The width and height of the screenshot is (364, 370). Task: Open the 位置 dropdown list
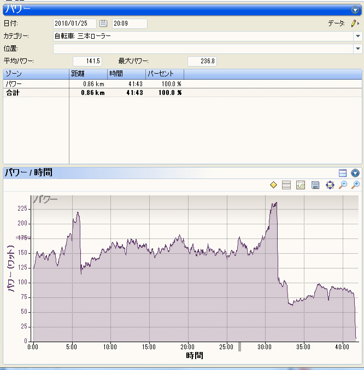coord(358,49)
